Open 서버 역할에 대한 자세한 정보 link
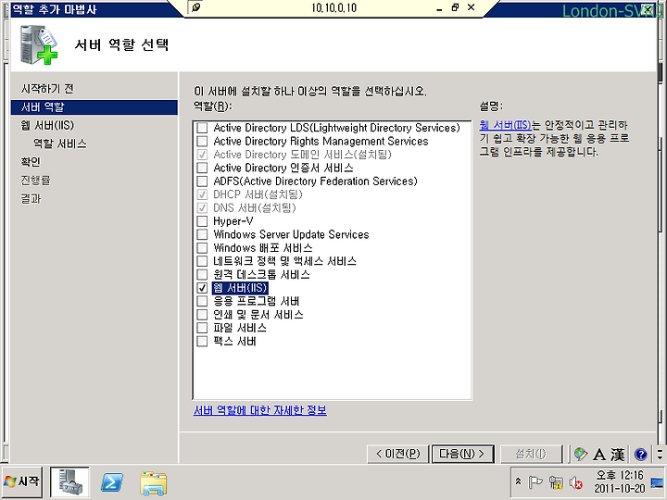667x500 pixels. click(x=260, y=410)
